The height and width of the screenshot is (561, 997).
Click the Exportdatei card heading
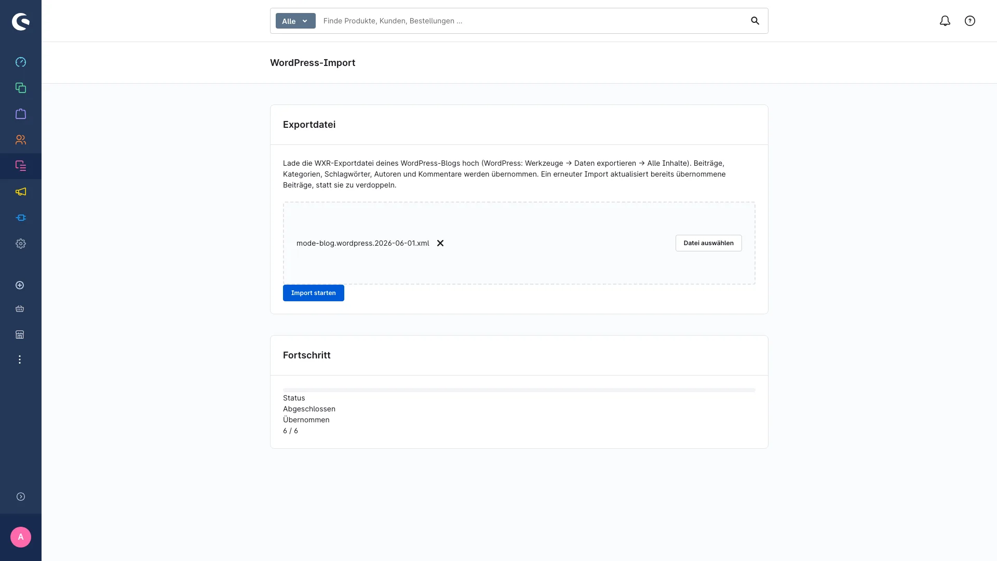(309, 125)
